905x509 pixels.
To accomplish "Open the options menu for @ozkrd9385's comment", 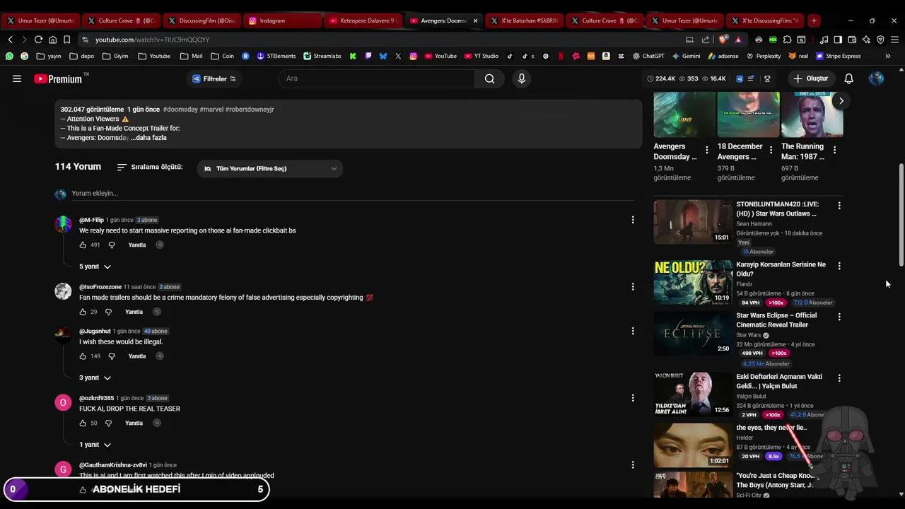I will pyautogui.click(x=633, y=398).
